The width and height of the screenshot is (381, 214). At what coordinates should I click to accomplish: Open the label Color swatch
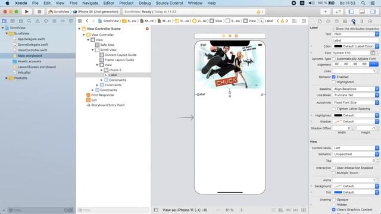(x=338, y=46)
